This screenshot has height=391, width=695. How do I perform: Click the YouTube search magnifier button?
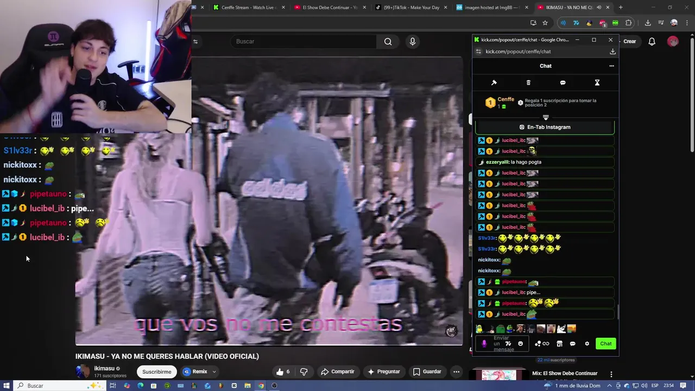388,41
